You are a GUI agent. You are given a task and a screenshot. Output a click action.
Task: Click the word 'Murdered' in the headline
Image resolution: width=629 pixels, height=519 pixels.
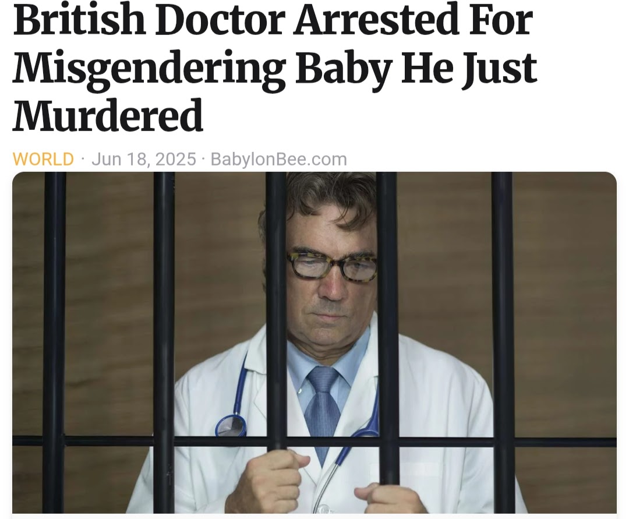click(108, 115)
